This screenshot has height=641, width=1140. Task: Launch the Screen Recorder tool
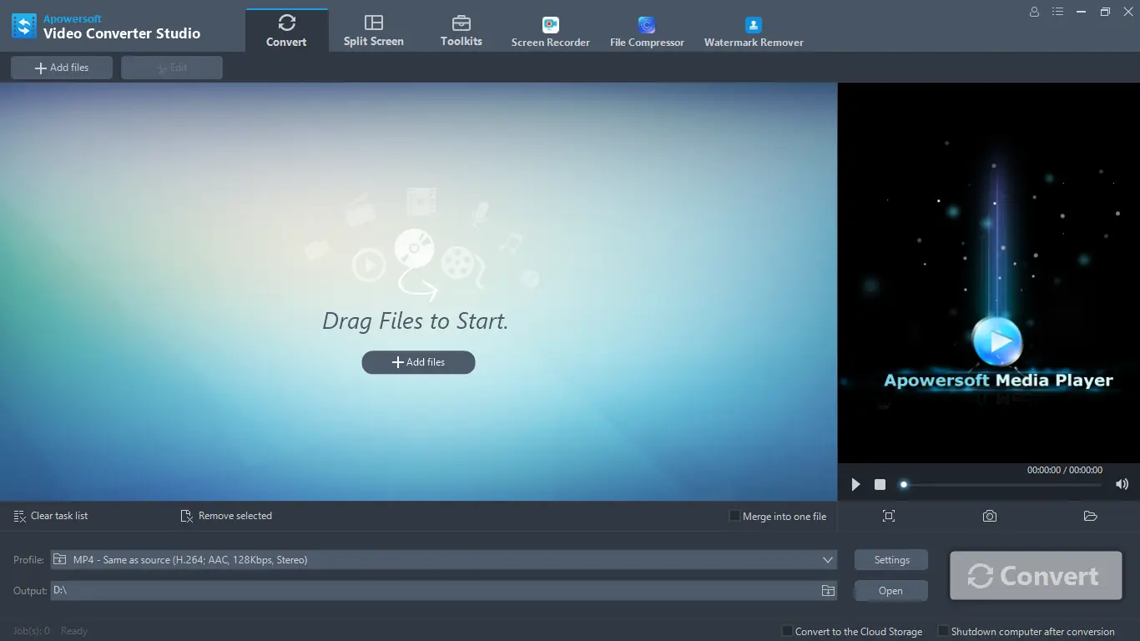[x=550, y=31]
